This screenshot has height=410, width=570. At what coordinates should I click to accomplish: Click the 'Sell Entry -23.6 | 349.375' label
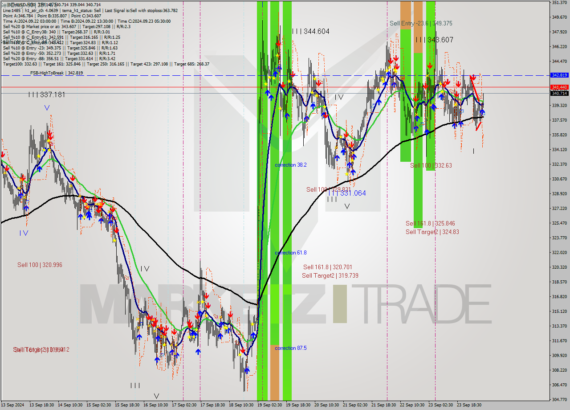tap(421, 23)
